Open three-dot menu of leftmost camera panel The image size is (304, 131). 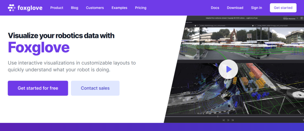tap(198, 25)
